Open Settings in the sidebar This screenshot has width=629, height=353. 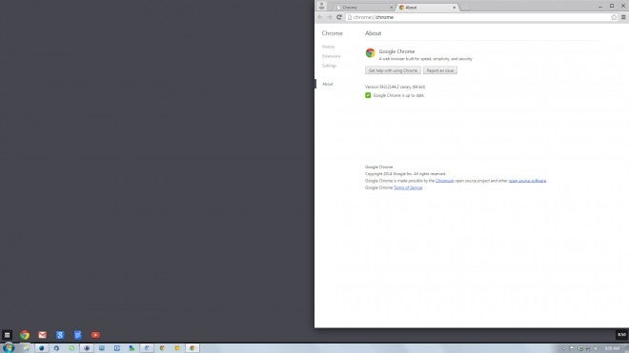click(x=329, y=66)
